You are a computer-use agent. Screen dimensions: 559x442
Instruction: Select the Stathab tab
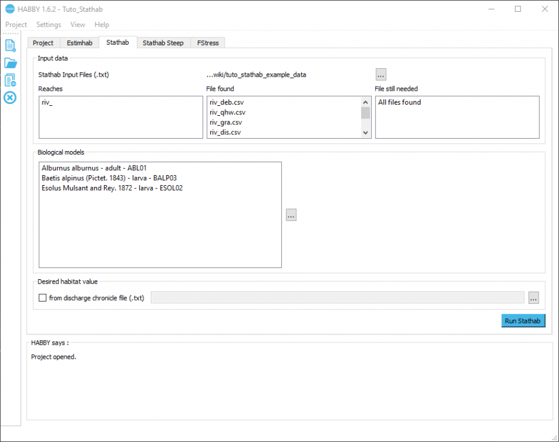(117, 42)
